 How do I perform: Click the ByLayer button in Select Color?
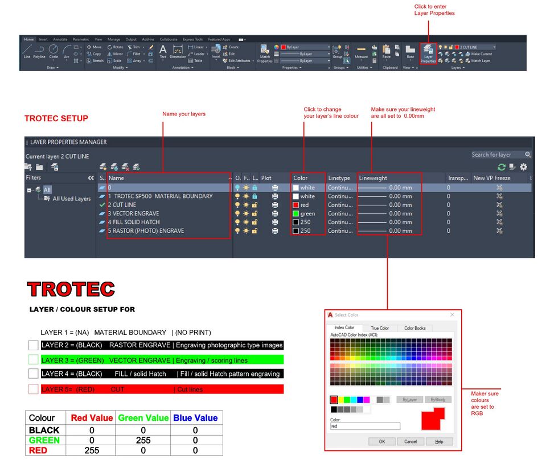[409, 400]
